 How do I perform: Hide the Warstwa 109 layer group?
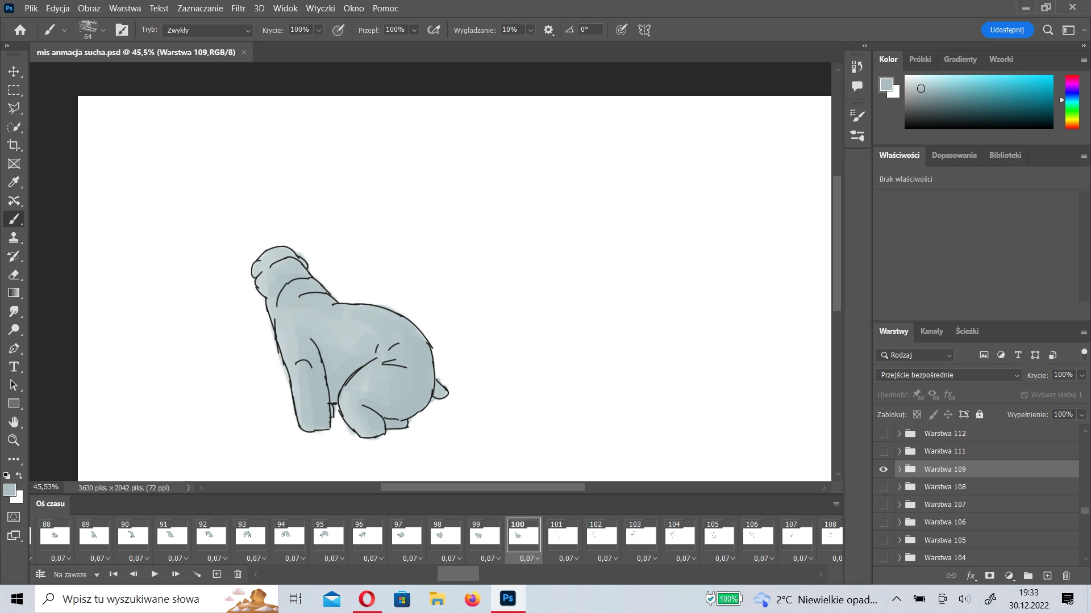pos(883,469)
